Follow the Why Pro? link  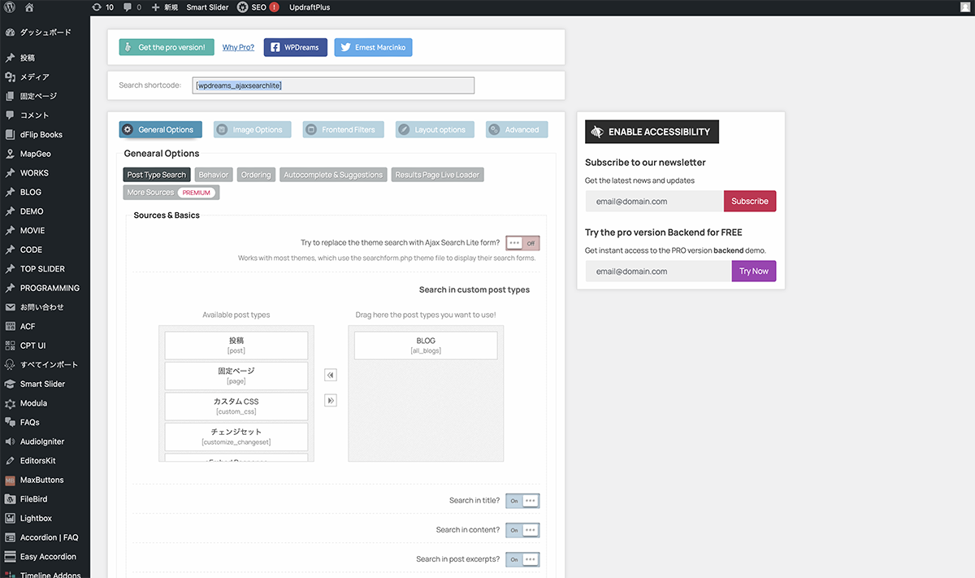[238, 48]
